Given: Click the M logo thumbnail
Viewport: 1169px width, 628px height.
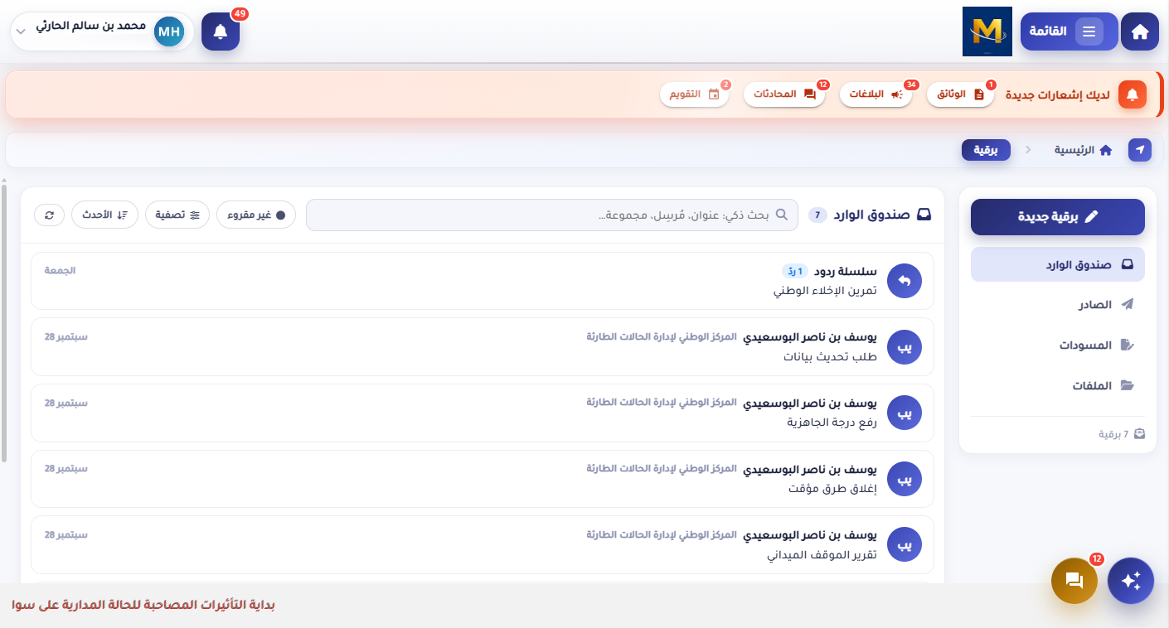Looking at the screenshot, I should pyautogui.click(x=987, y=31).
